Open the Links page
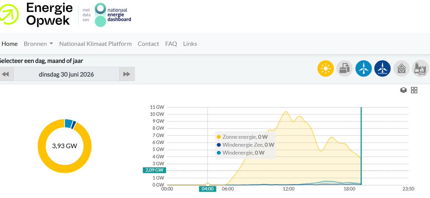430x198 pixels. pos(190,44)
